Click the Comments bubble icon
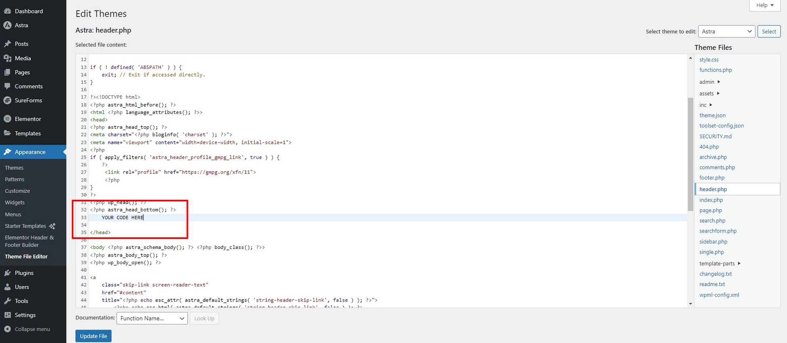 click(x=7, y=87)
